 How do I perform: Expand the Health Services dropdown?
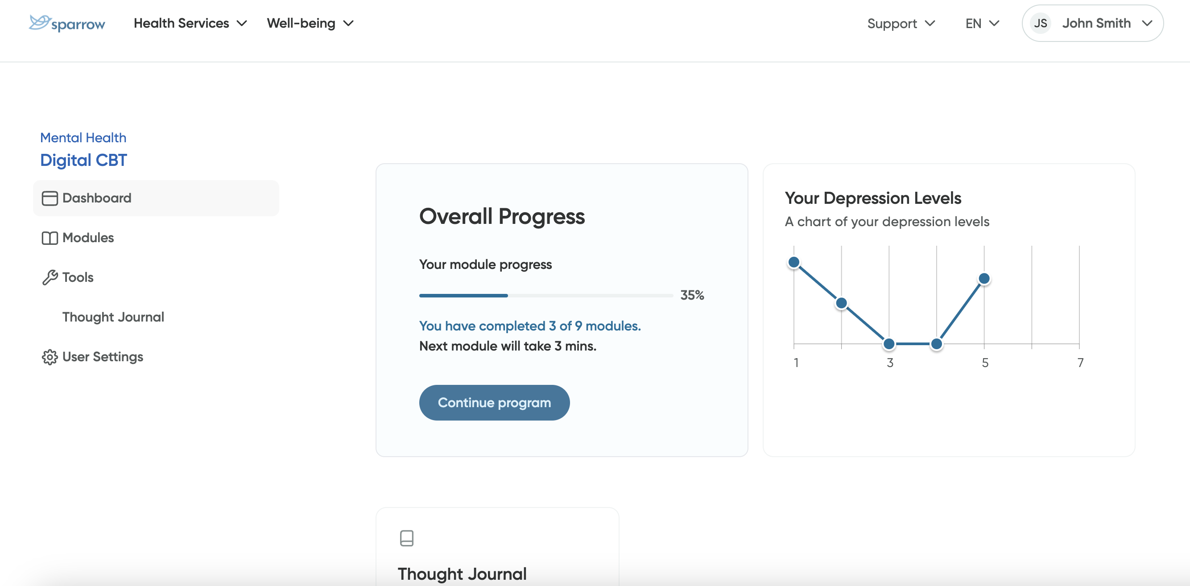pos(190,23)
